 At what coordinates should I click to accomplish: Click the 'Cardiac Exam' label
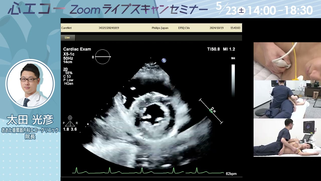(77, 49)
